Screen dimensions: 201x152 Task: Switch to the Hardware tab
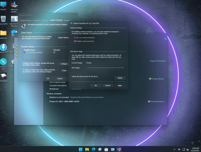(36, 21)
